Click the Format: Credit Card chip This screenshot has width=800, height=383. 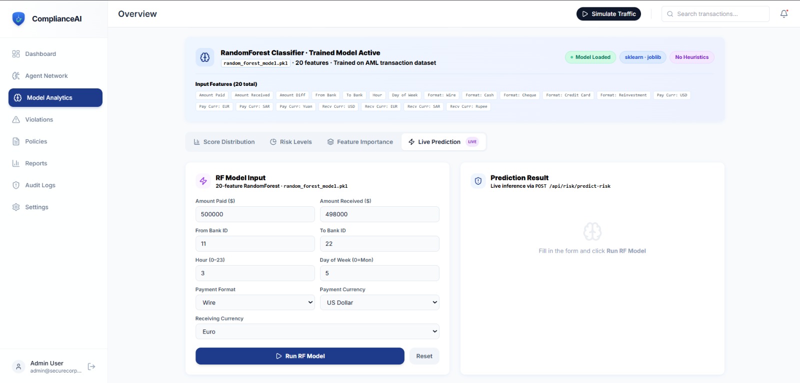click(568, 95)
